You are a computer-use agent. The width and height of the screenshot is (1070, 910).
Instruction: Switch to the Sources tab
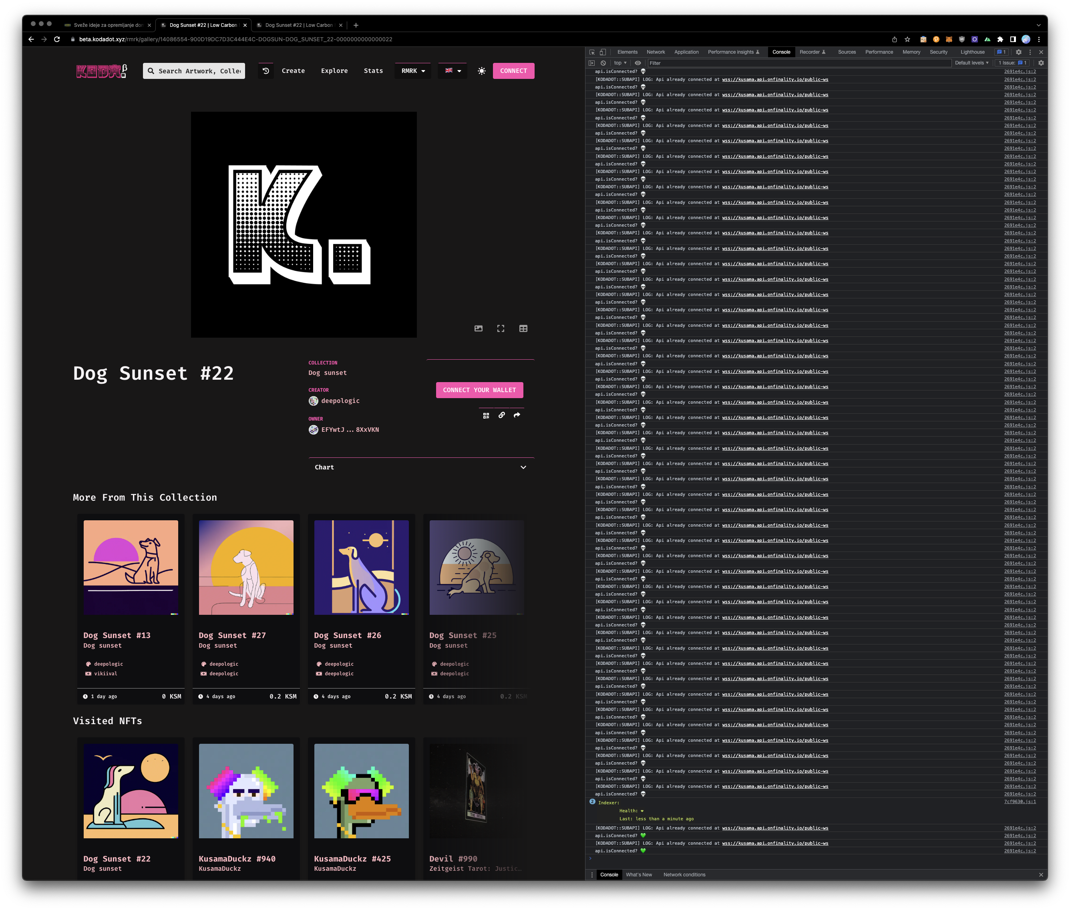tap(846, 52)
